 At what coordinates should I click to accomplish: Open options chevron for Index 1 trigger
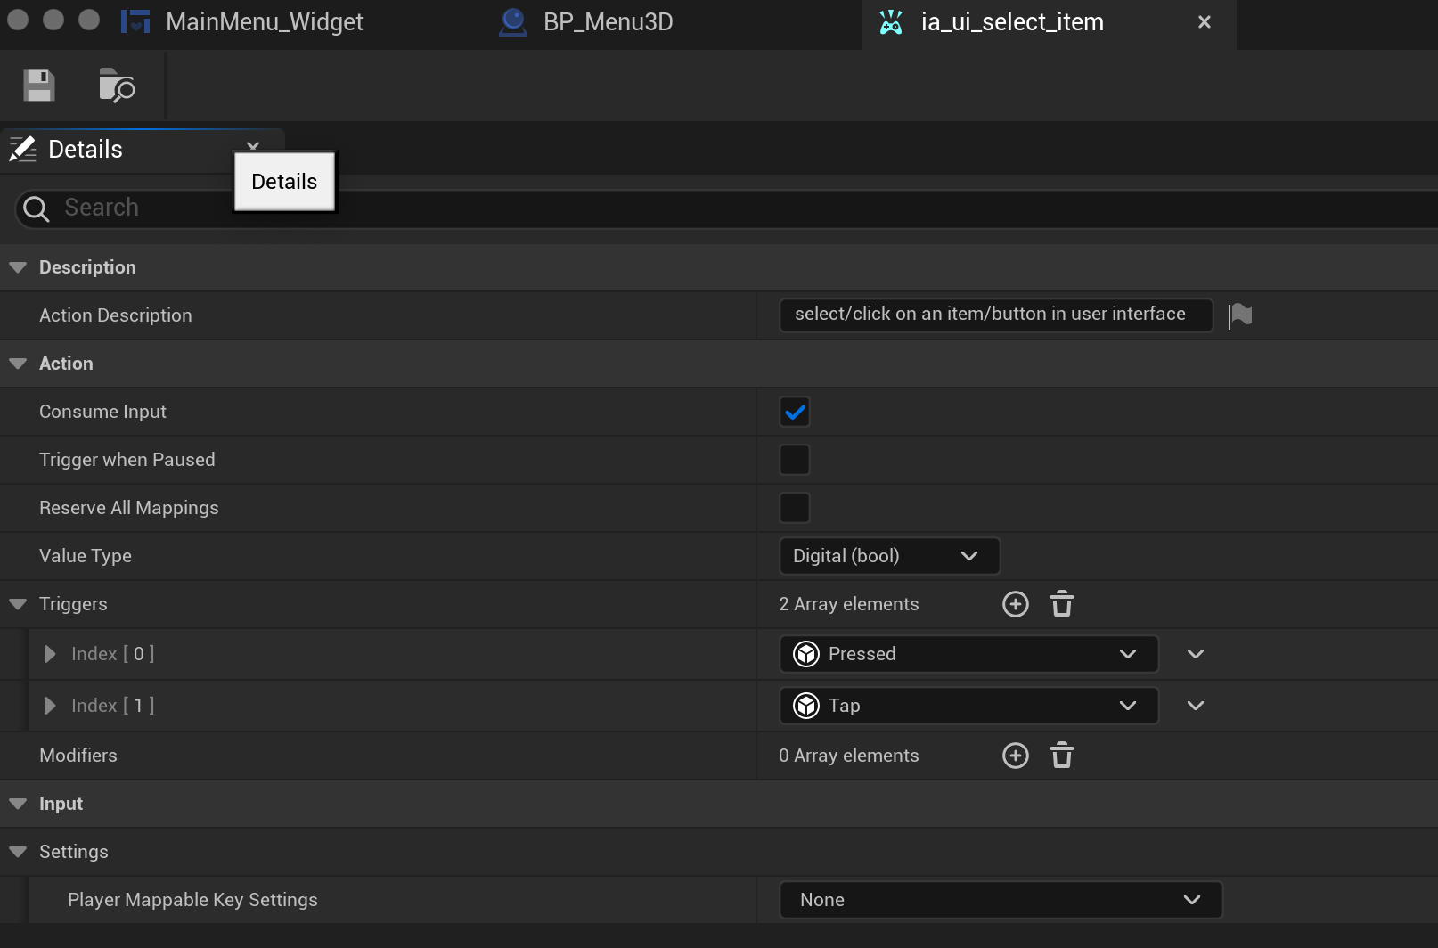[x=1196, y=706]
